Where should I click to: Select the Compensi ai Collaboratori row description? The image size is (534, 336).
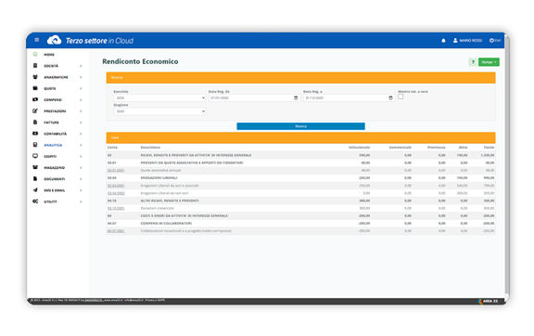[166, 223]
